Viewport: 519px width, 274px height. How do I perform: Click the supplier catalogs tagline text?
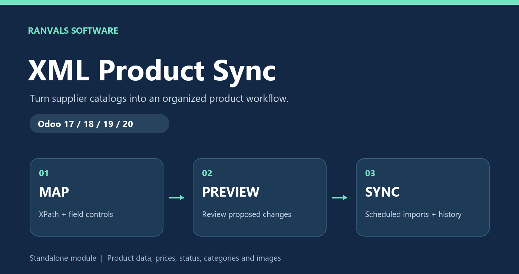(159, 99)
